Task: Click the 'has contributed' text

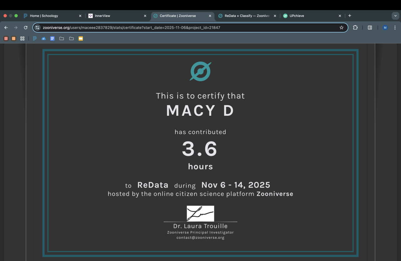Action: pyautogui.click(x=200, y=132)
